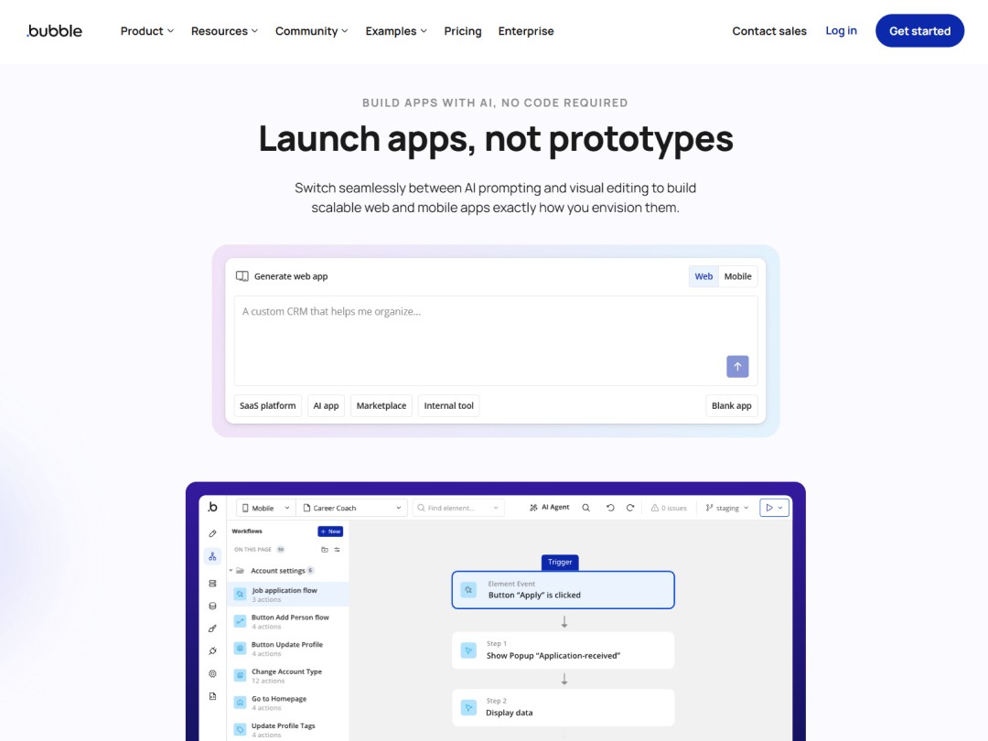Open the Settings gear icon in the sidebar

point(212,673)
